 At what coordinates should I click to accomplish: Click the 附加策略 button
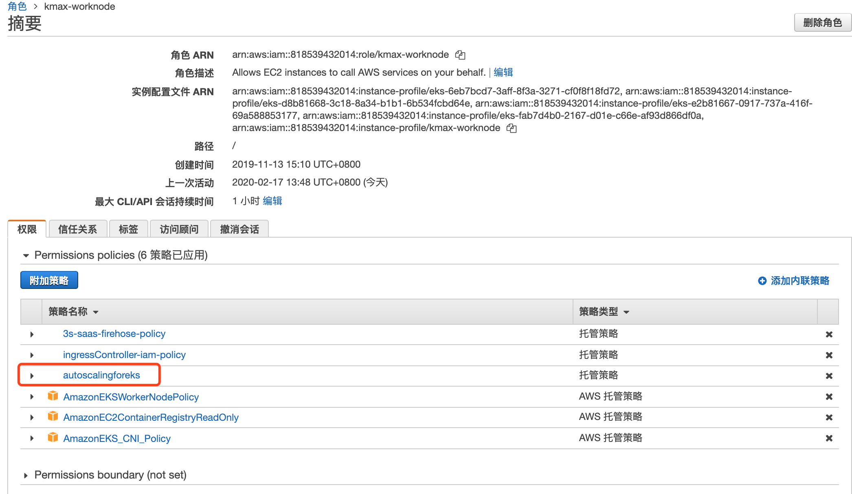[49, 280]
